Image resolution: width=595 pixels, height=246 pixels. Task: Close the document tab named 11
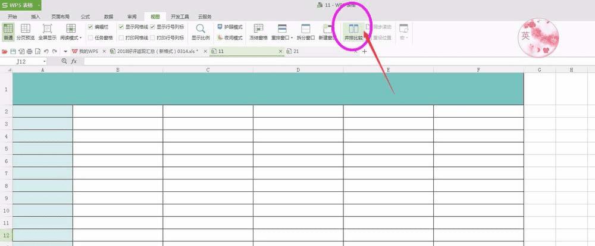tap(281, 51)
